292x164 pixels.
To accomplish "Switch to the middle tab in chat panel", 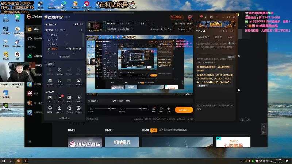I will coord(218,38).
